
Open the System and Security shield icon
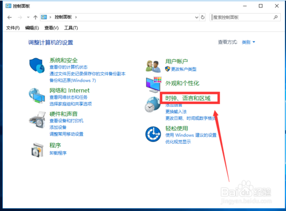(37, 66)
